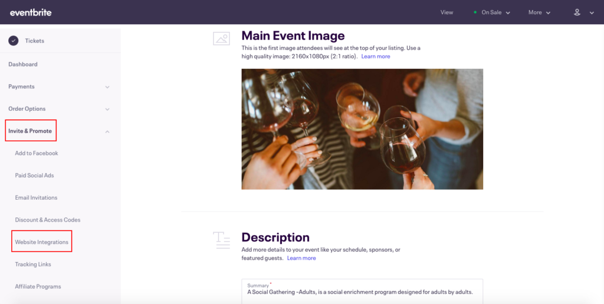Open Website Integrations
Viewport: 604px width, 304px height.
(42, 242)
